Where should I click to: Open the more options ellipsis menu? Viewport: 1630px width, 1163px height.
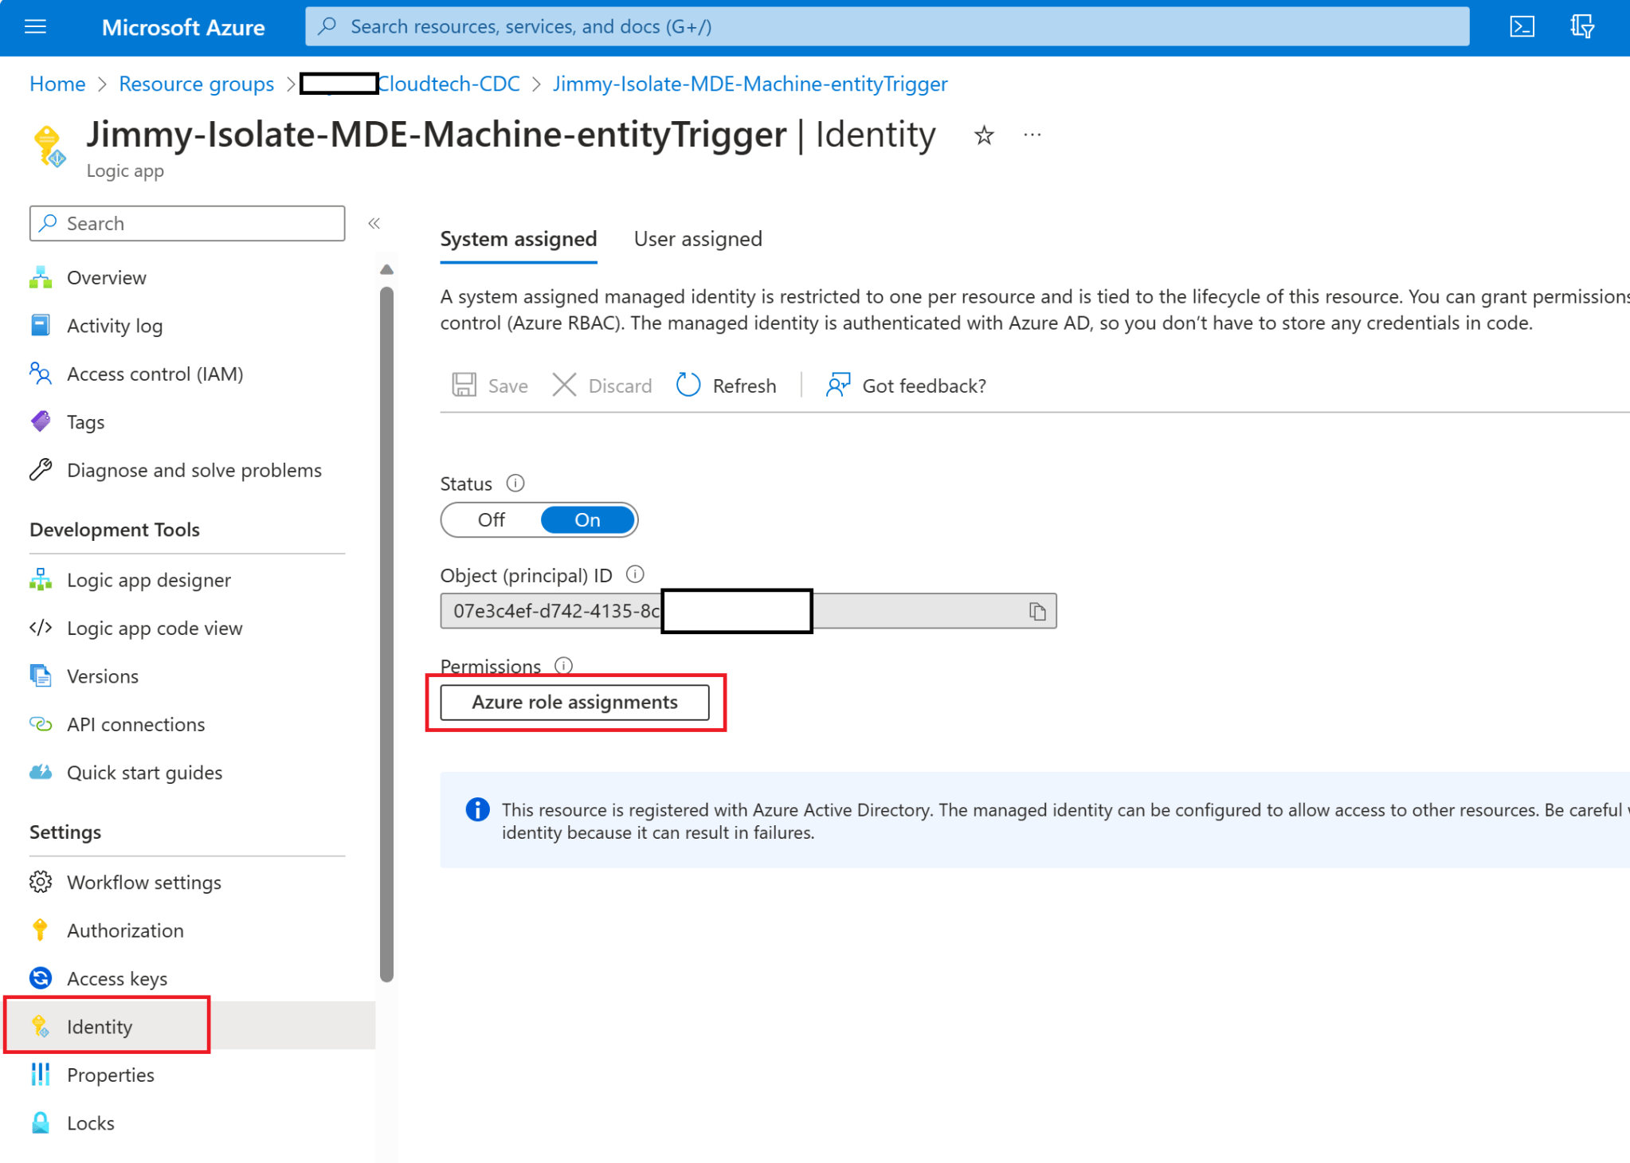tap(1032, 135)
